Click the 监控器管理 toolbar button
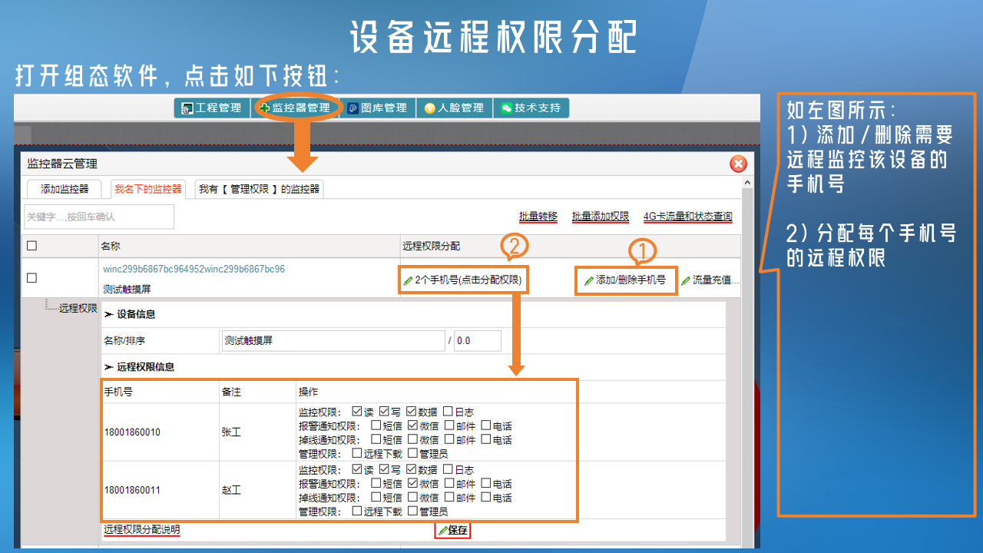 (295, 108)
